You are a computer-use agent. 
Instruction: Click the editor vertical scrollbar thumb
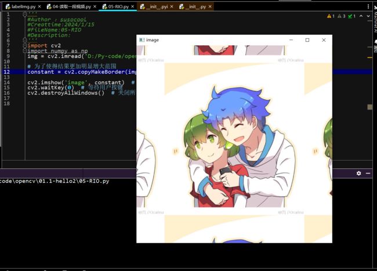pos(369,107)
